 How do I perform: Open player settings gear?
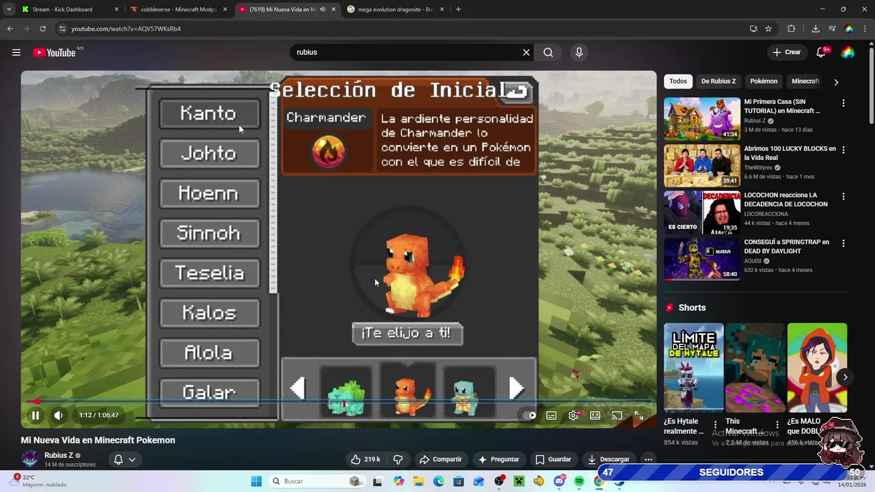pyautogui.click(x=574, y=415)
